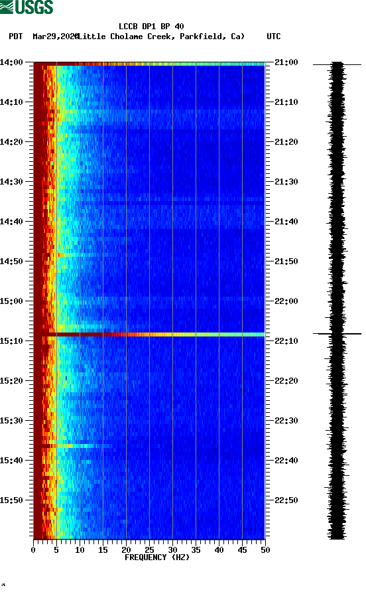This screenshot has height=592, width=366.
Task: Click the 15:30 PDT time label
Action: point(11,421)
